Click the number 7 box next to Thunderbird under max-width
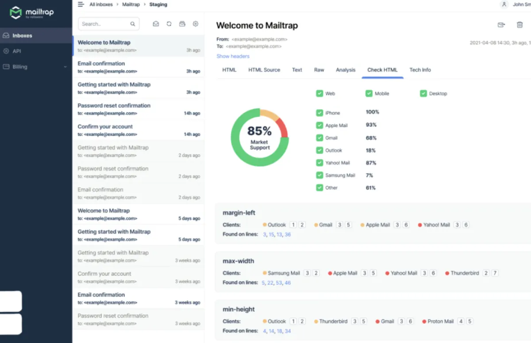This screenshot has height=343, width=531. (x=495, y=273)
